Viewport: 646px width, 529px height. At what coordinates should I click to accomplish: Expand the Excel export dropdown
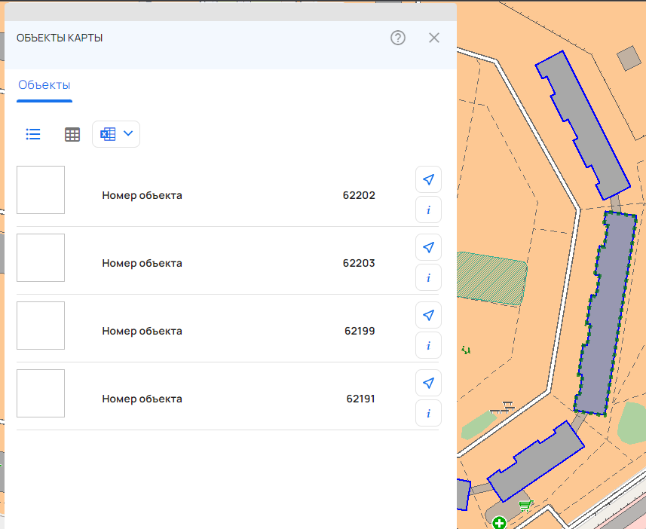(127, 134)
